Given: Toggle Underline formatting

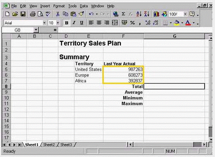Looking at the screenshot, I should pyautogui.click(x=82, y=23).
